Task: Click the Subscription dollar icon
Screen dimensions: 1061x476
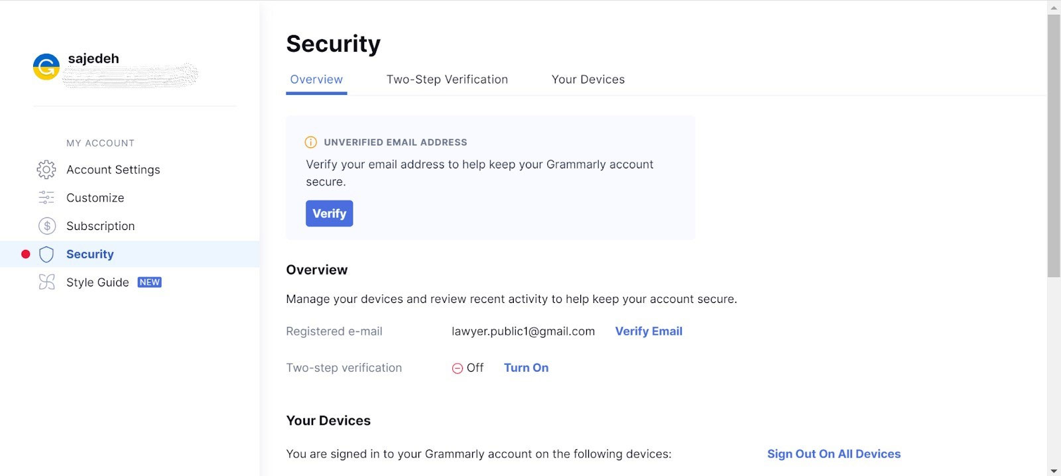Action: pyautogui.click(x=47, y=226)
